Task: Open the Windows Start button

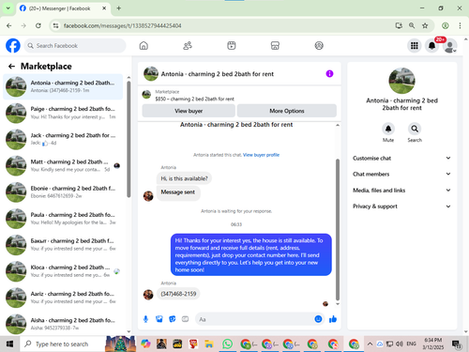Action: 9,344
